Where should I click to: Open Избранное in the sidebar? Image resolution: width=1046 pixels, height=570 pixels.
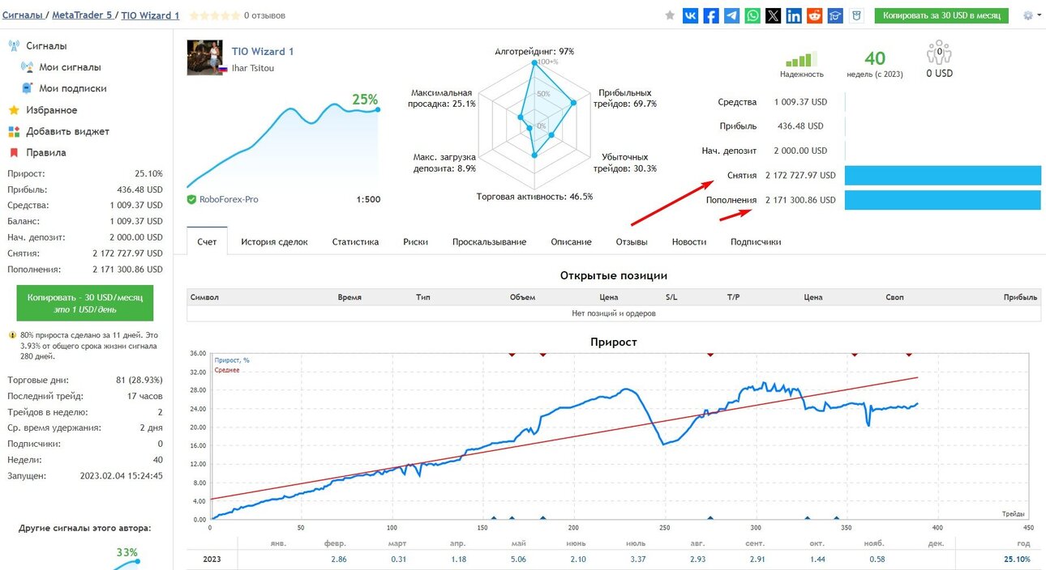coord(52,110)
